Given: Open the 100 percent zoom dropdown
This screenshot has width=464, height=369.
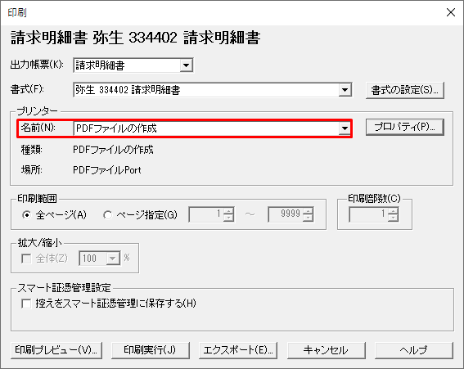Looking at the screenshot, I should (x=112, y=259).
